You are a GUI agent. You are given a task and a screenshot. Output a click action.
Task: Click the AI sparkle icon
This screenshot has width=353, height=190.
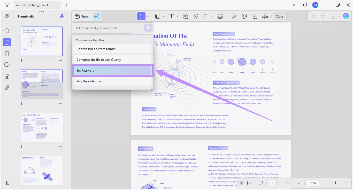[x=97, y=16]
